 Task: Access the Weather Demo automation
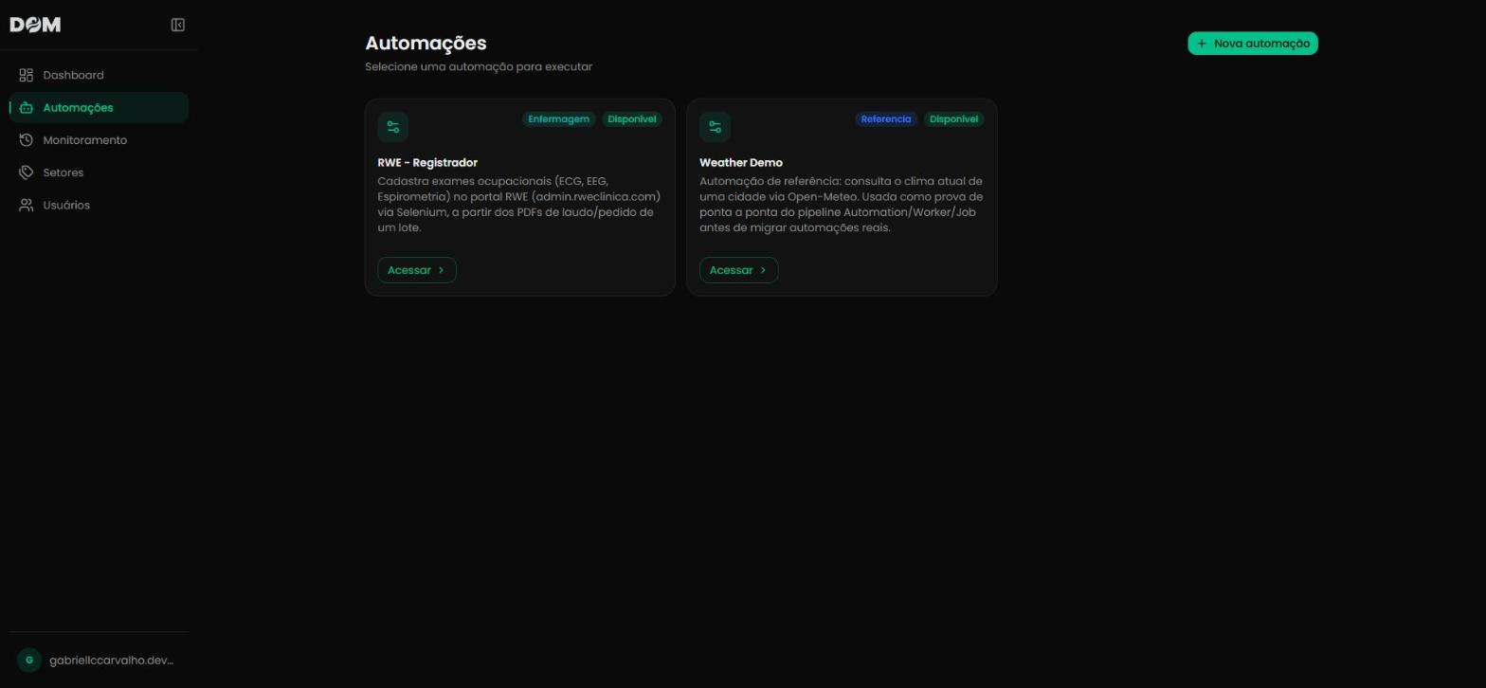point(738,270)
